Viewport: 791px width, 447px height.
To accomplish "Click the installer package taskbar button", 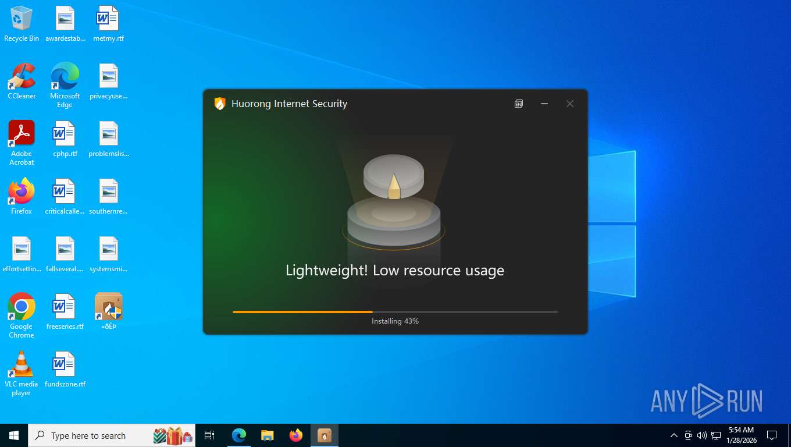I will pos(325,435).
